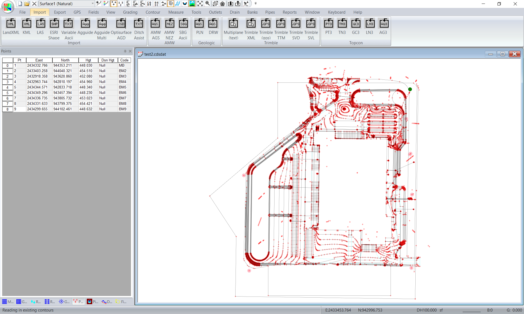Click the Points panel pin button
524x314 pixels.
(125, 51)
